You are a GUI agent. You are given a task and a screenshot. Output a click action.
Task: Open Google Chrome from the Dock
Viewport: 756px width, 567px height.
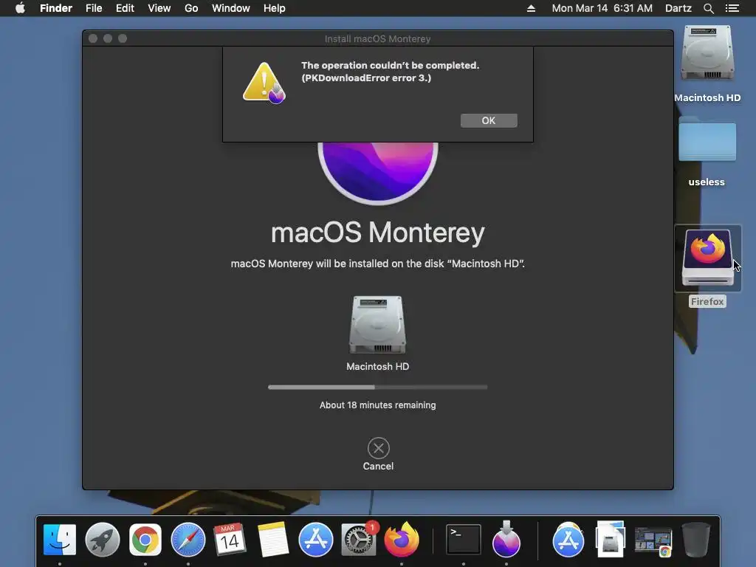click(x=145, y=540)
